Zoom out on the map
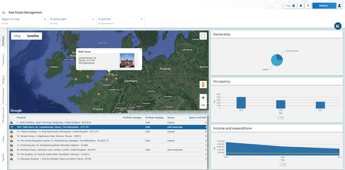 tap(203, 105)
